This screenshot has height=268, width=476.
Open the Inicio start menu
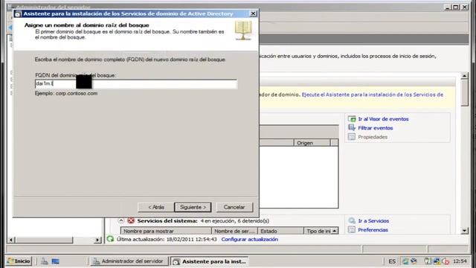pyautogui.click(x=19, y=261)
